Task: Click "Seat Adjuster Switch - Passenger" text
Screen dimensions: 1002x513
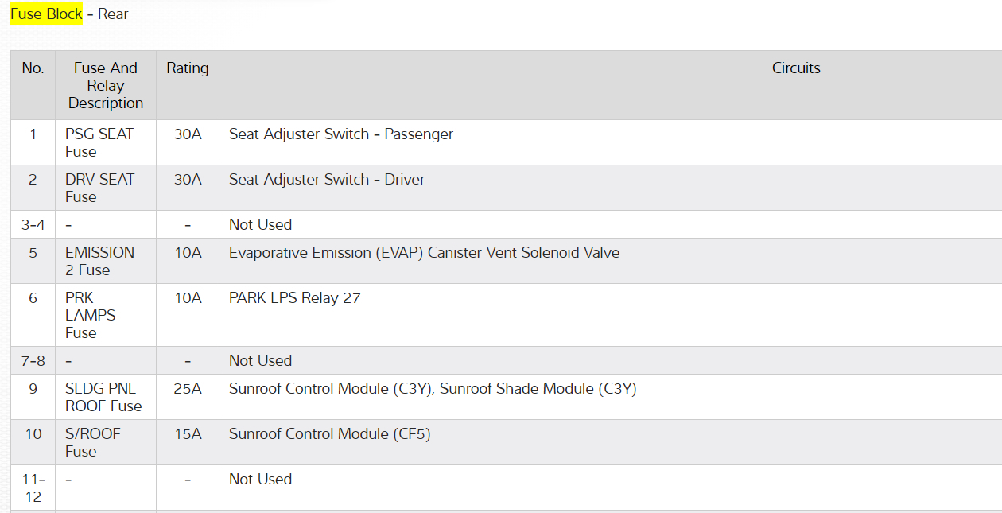Action: [341, 134]
